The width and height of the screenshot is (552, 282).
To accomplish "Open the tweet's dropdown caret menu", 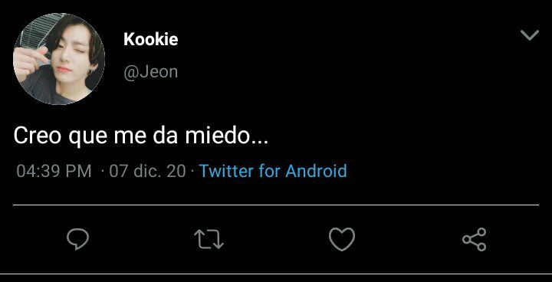I will click(x=530, y=35).
